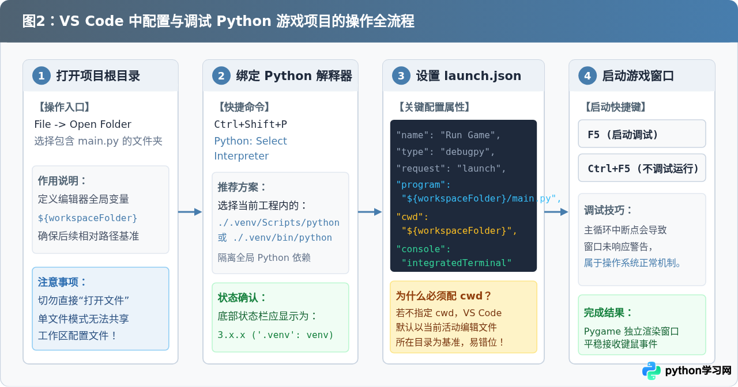Select the line 单文件模式无法共享

coord(84,318)
